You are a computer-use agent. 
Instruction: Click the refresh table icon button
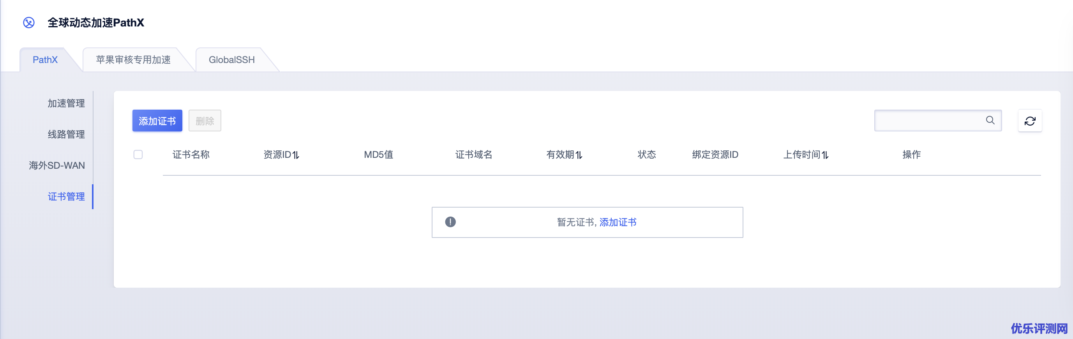[x=1030, y=121]
